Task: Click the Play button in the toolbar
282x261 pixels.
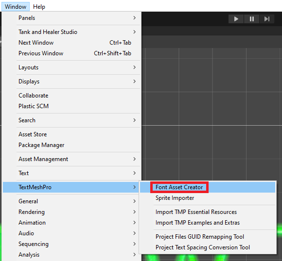Action: coord(236,19)
